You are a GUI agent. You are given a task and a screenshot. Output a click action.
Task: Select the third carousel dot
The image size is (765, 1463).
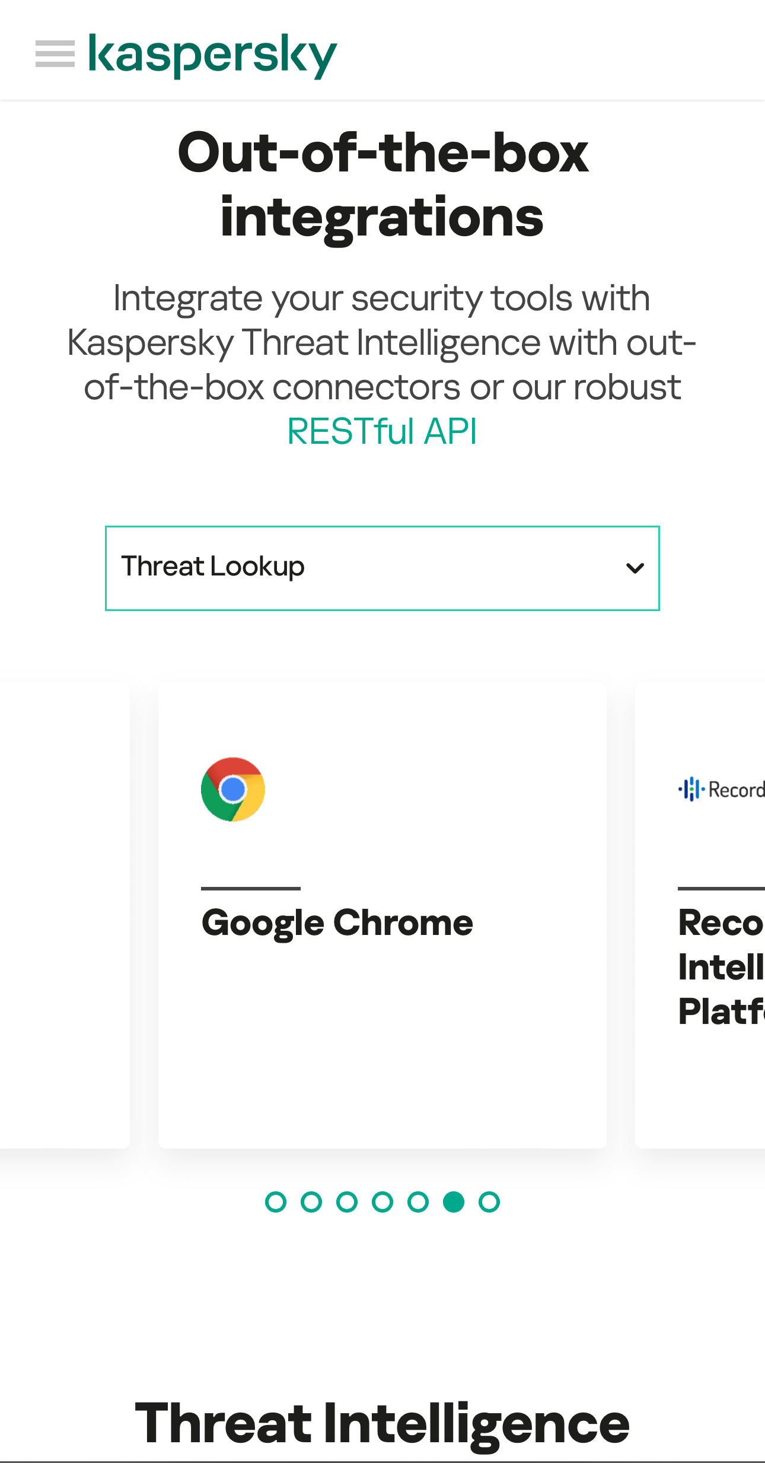point(347,1202)
